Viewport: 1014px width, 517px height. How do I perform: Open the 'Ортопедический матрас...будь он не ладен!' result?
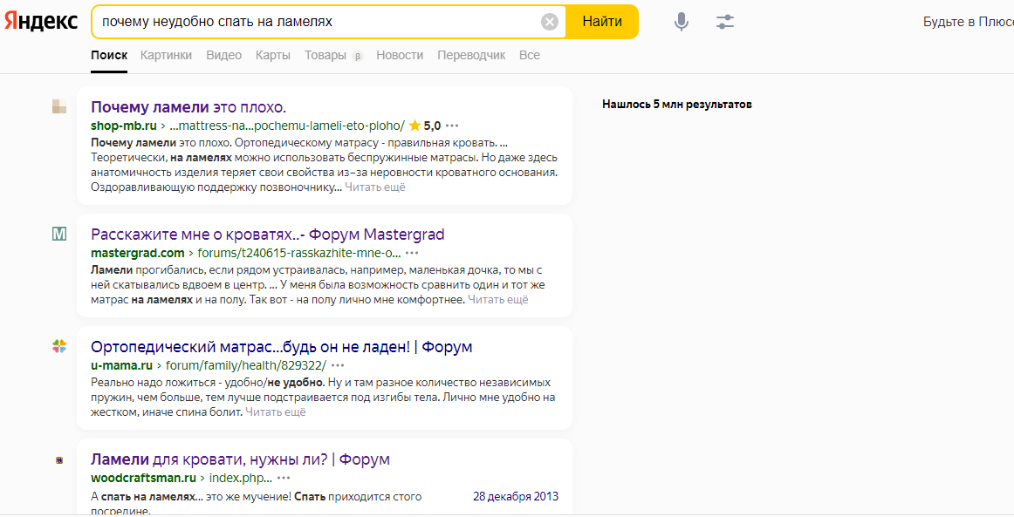click(281, 346)
